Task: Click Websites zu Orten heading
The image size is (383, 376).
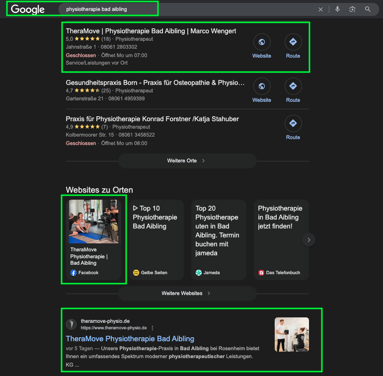Action: pyautogui.click(x=99, y=190)
